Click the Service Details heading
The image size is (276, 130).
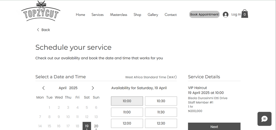click(204, 77)
